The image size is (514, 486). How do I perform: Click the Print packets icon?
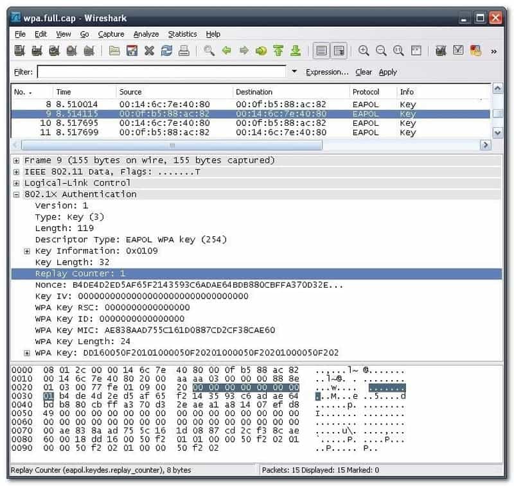(184, 51)
